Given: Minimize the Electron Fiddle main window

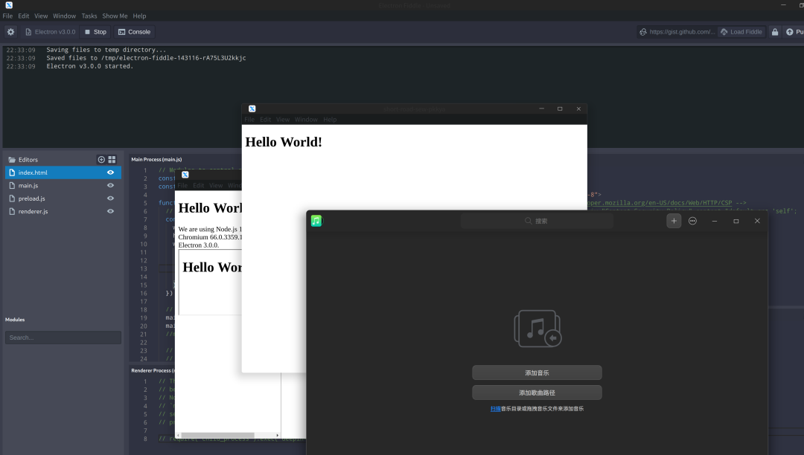Looking at the screenshot, I should coord(783,4).
